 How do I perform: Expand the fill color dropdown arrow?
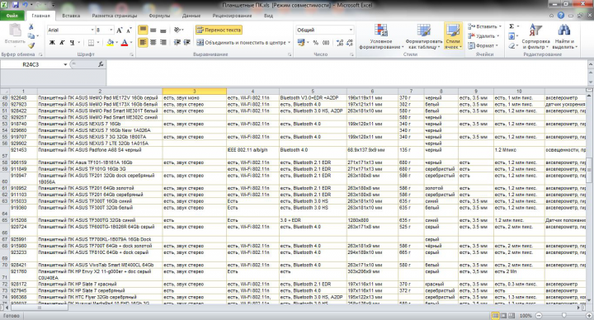(116, 42)
